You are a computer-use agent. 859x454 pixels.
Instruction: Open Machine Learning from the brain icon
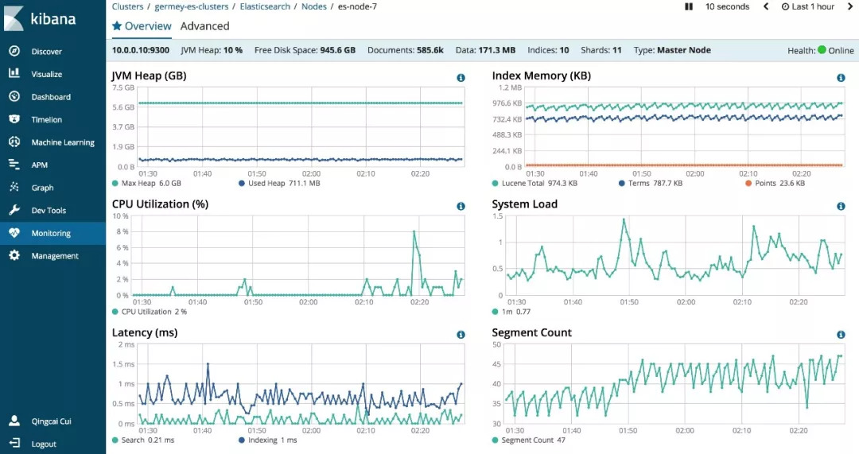coord(14,142)
